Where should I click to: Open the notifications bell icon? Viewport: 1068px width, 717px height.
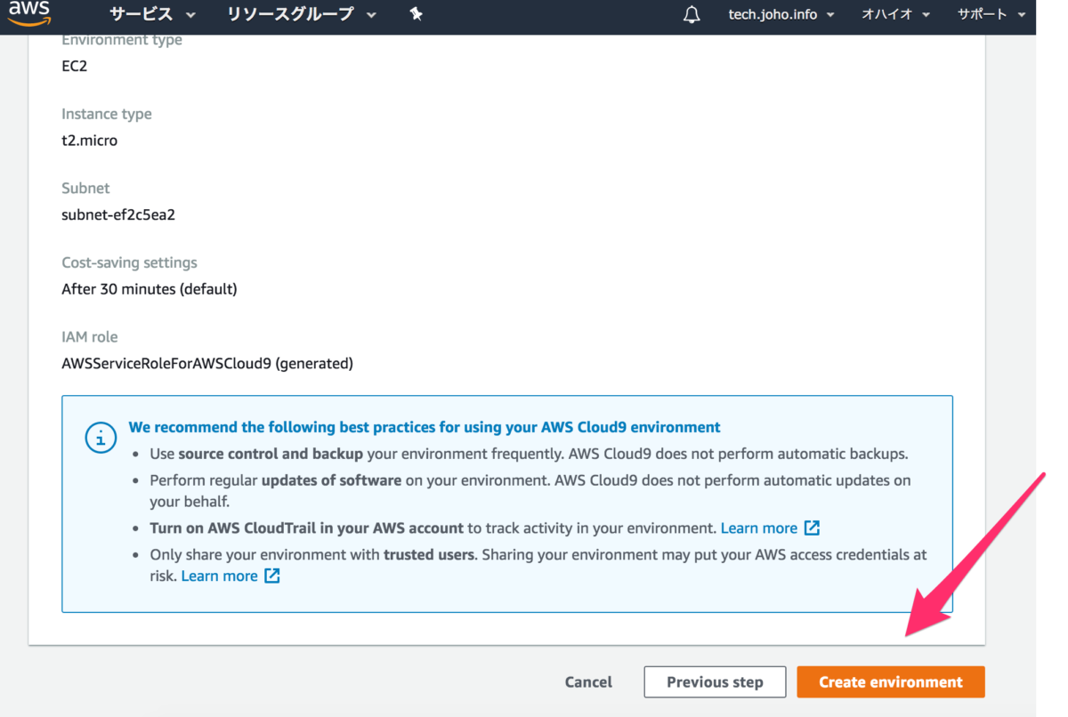pyautogui.click(x=692, y=15)
